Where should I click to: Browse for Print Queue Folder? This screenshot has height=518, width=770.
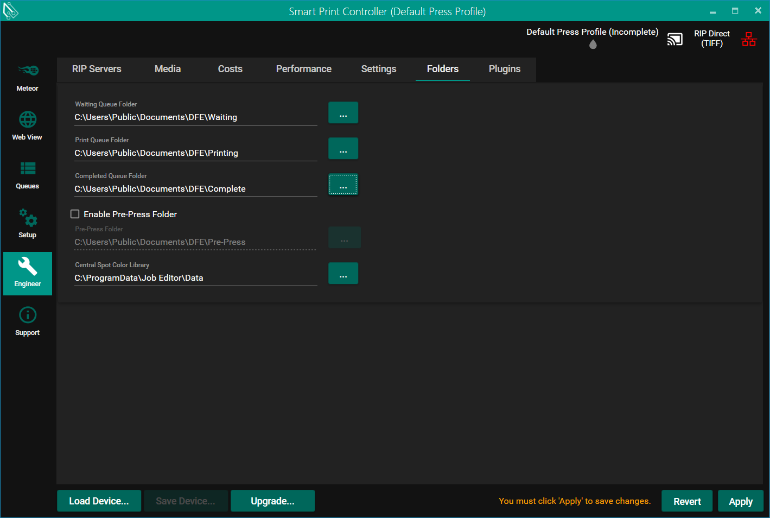pos(343,149)
